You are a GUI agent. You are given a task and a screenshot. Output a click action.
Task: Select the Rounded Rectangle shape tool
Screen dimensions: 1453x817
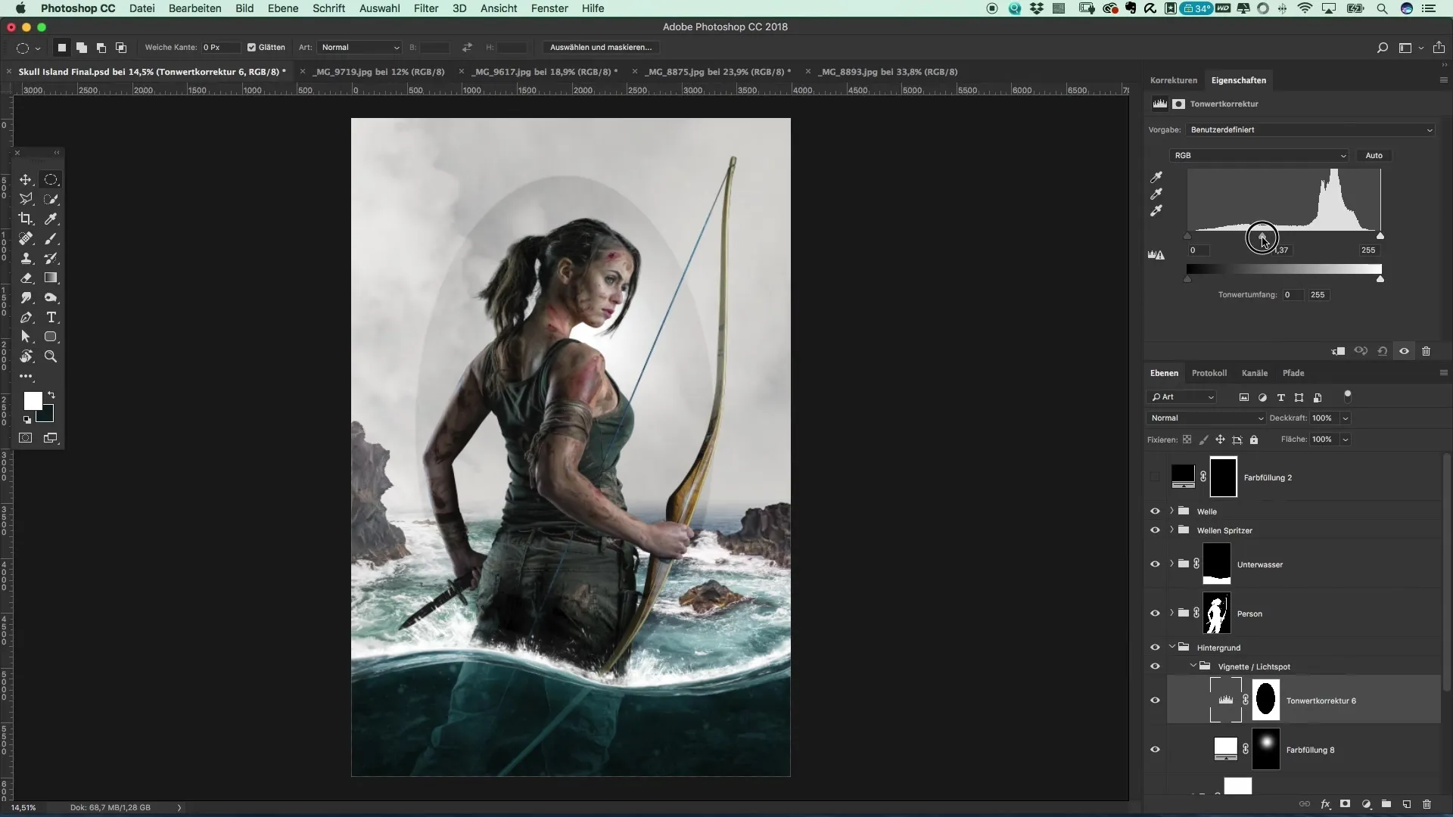point(51,337)
